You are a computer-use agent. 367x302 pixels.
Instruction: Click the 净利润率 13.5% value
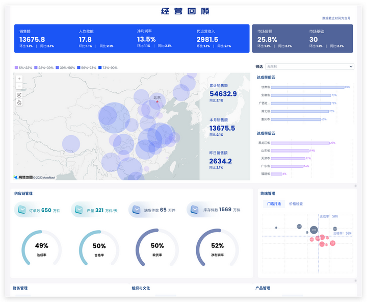tap(146, 39)
